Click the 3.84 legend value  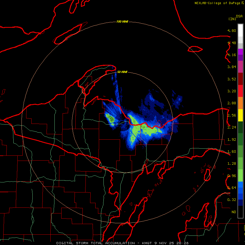tap(232, 67)
